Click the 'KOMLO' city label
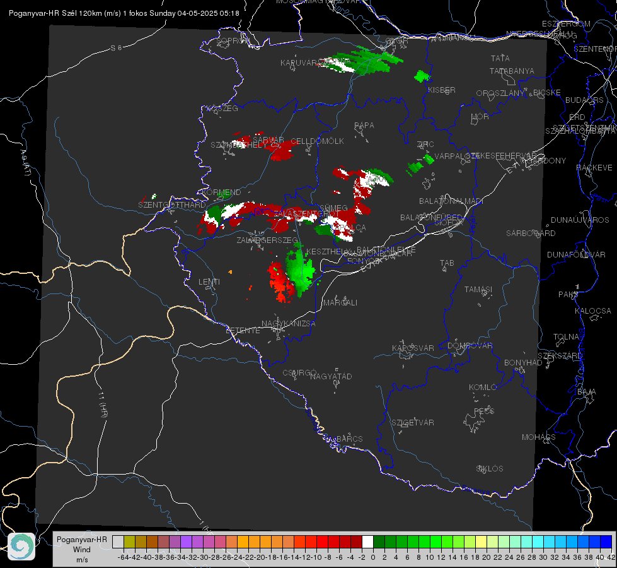 482,387
